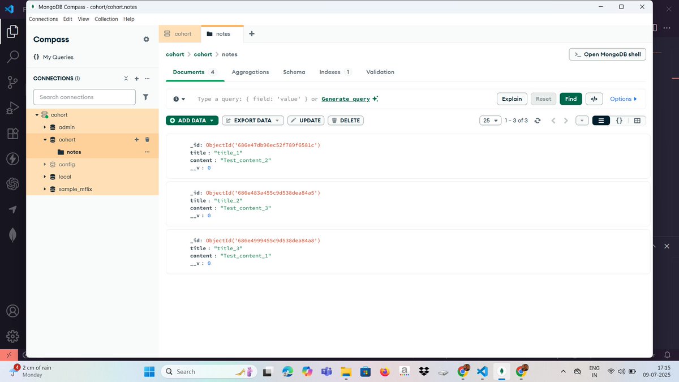Open VS Code Extensions icon
Viewport: 679px width, 382px height.
(x=12, y=134)
